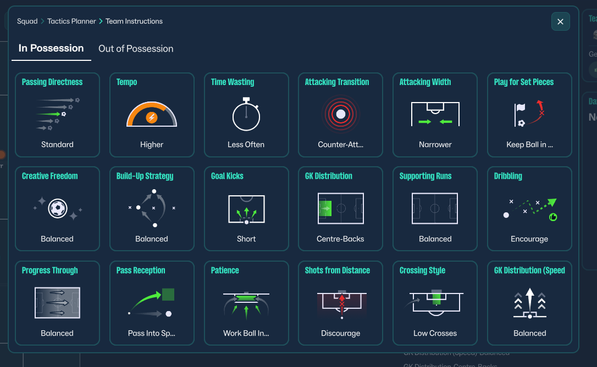The width and height of the screenshot is (597, 367).
Task: Open the Build-Up Strategy Balanced card
Action: pyautogui.click(x=152, y=209)
